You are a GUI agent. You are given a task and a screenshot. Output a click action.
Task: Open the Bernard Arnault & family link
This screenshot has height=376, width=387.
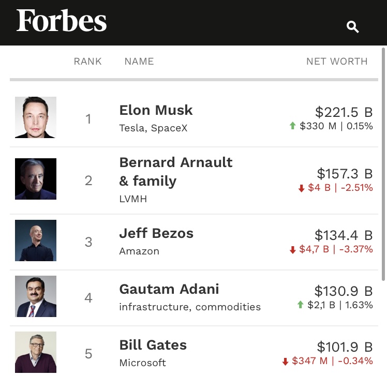175,172
